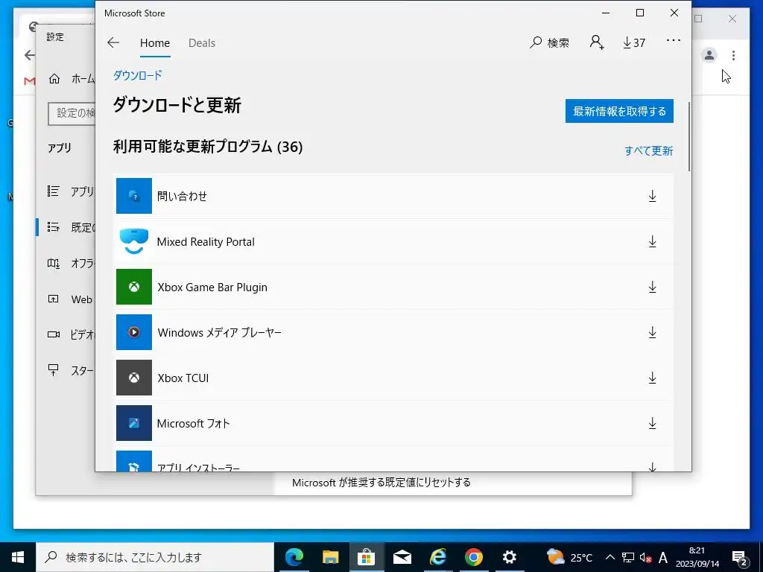763x572 pixels.
Task: Download update for 問い合わせ
Action: point(652,196)
